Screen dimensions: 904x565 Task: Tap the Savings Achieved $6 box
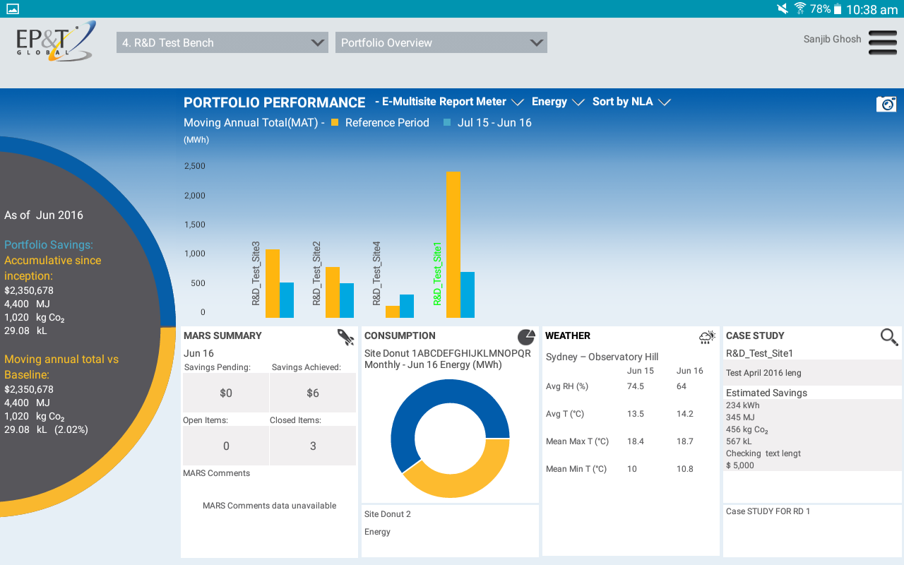pos(312,393)
